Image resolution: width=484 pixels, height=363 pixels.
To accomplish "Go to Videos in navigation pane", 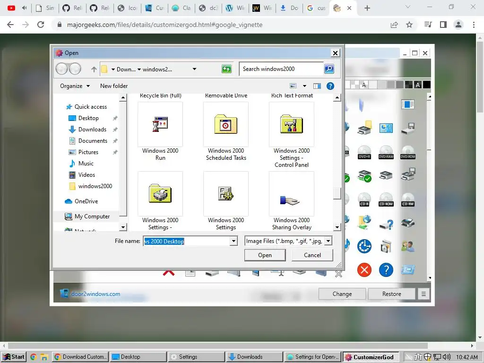I will pos(82,175).
